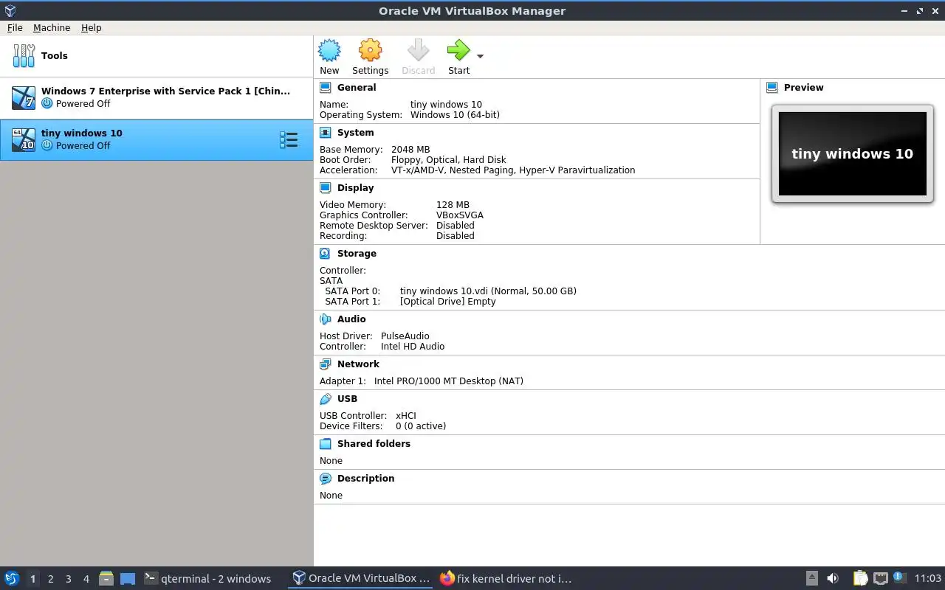This screenshot has width=945, height=590.
Task: Click the tiny windows 10 VM icon
Action: pyautogui.click(x=24, y=139)
